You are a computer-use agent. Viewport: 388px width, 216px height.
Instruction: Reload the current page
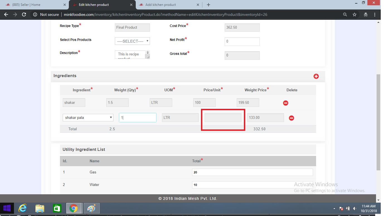pos(24,14)
